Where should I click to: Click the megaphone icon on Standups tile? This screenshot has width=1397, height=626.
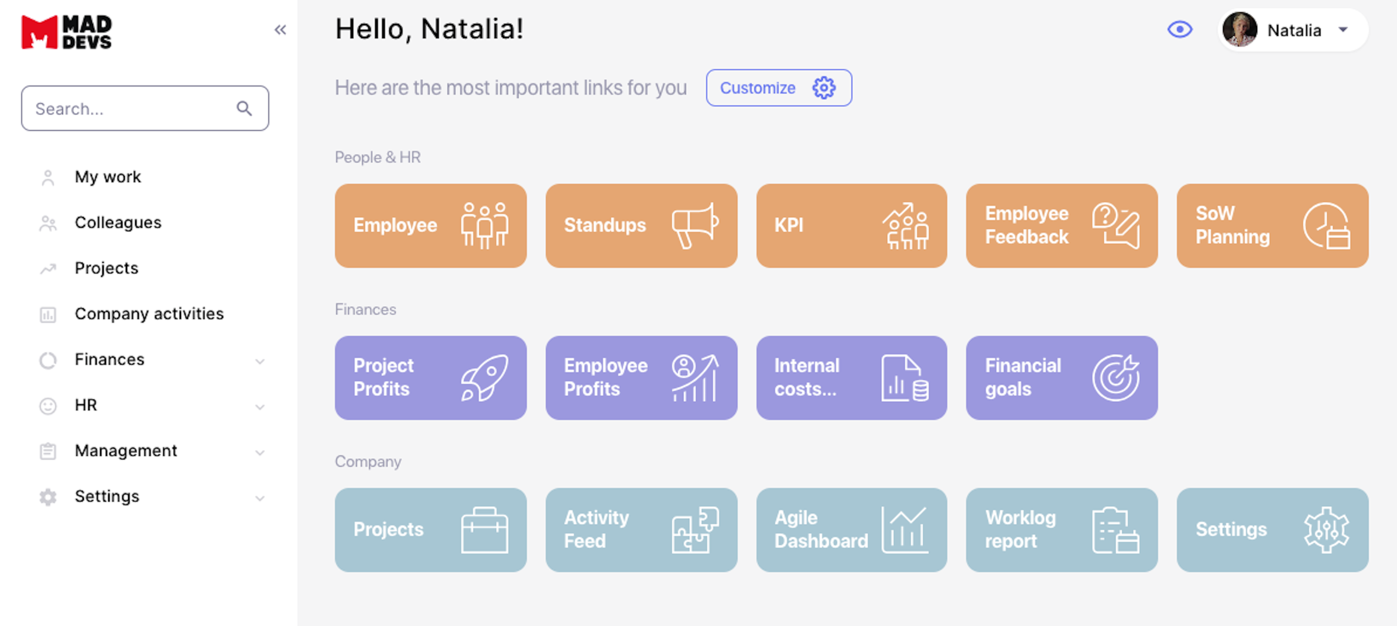(695, 226)
